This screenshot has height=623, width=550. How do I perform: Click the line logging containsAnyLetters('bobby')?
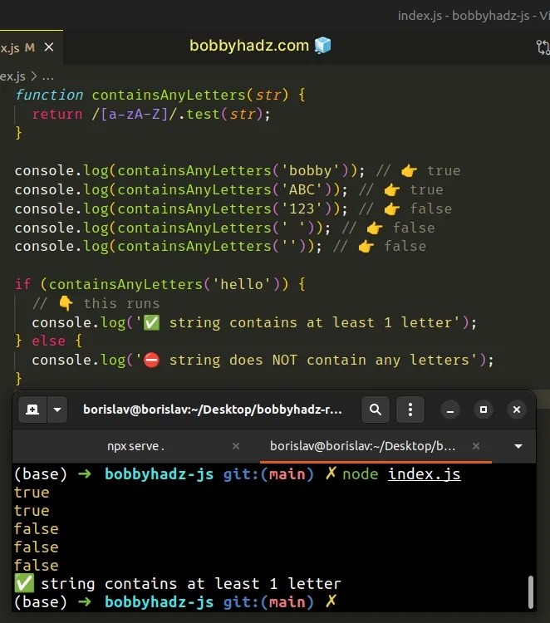tap(238, 171)
